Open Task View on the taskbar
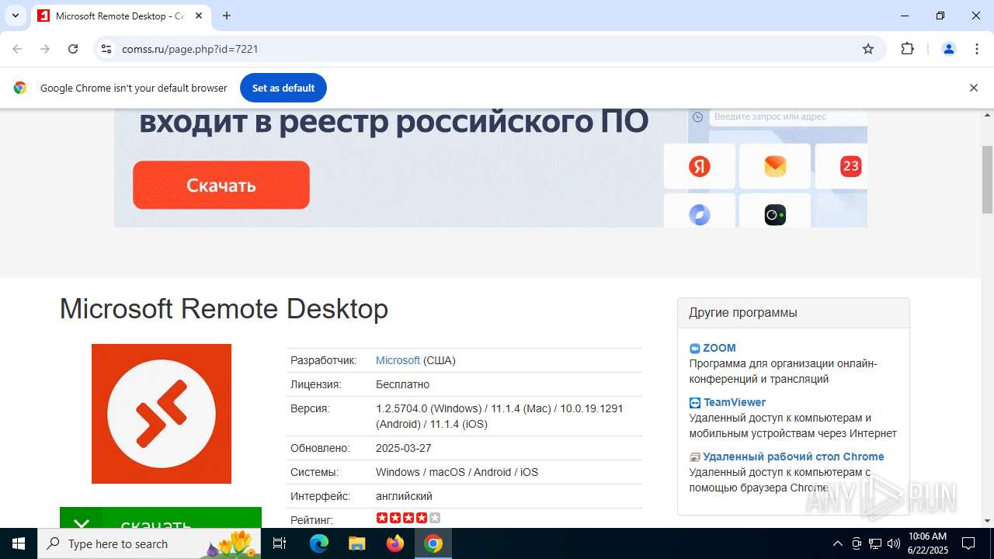994x559 pixels. (280, 543)
